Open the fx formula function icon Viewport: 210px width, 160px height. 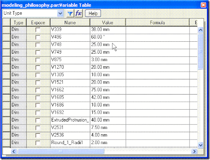pyautogui.click(x=79, y=14)
